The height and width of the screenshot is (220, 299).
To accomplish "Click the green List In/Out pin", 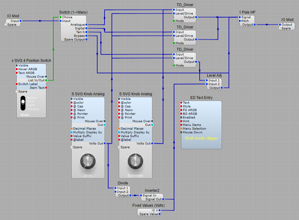I will (x=46, y=80).
